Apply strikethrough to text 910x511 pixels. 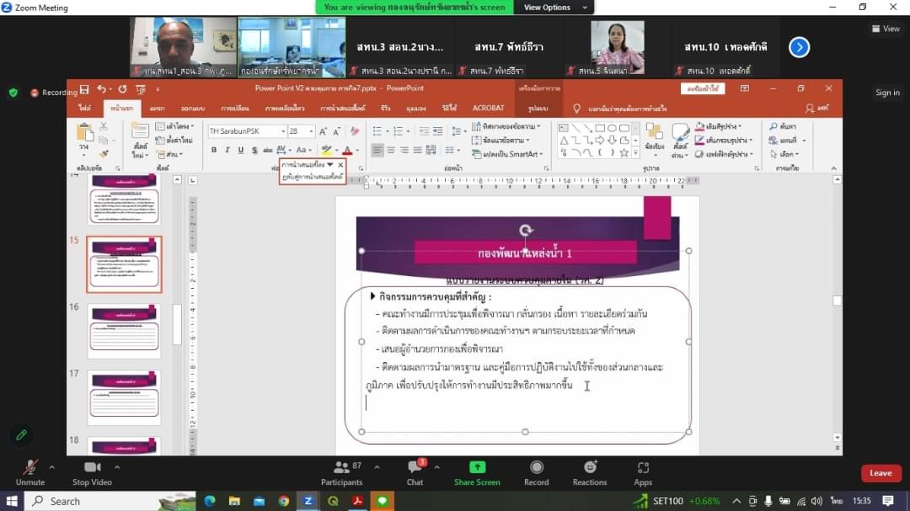[268, 150]
